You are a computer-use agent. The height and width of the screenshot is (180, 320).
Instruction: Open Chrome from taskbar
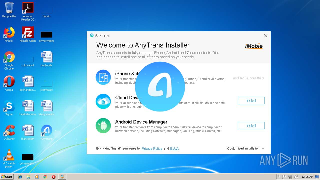click(45, 177)
